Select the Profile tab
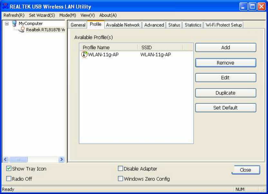 [x=96, y=24]
